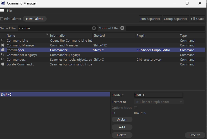
Task: Toggle the Options Mode checkbox
Action: click(x=136, y=108)
